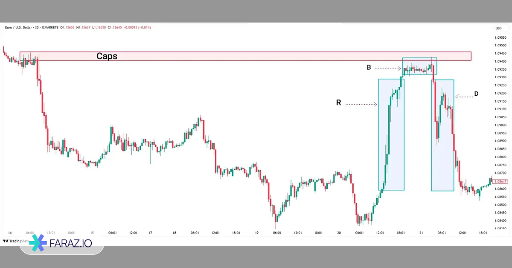Select the B annotation label
512x268 pixels.
[369, 67]
